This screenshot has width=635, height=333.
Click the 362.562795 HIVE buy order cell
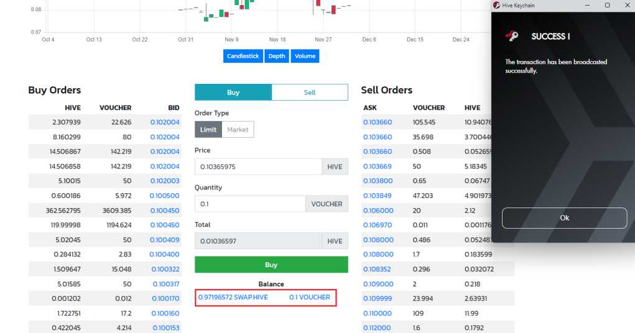[63, 211]
